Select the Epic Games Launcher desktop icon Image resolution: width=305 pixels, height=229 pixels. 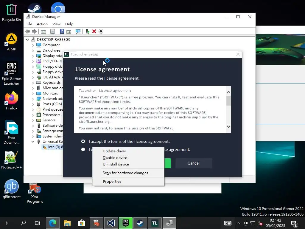coord(12,74)
